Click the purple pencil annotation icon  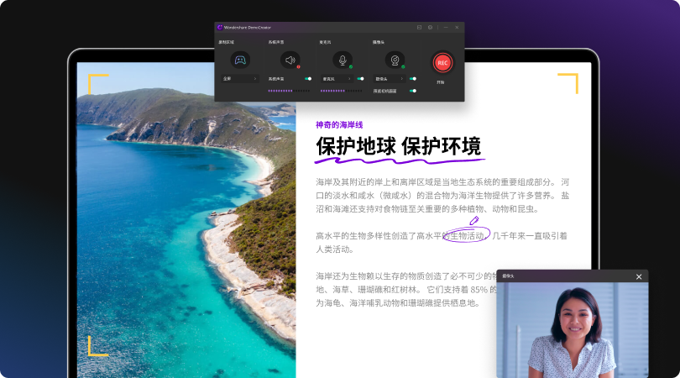pyautogui.click(x=474, y=221)
